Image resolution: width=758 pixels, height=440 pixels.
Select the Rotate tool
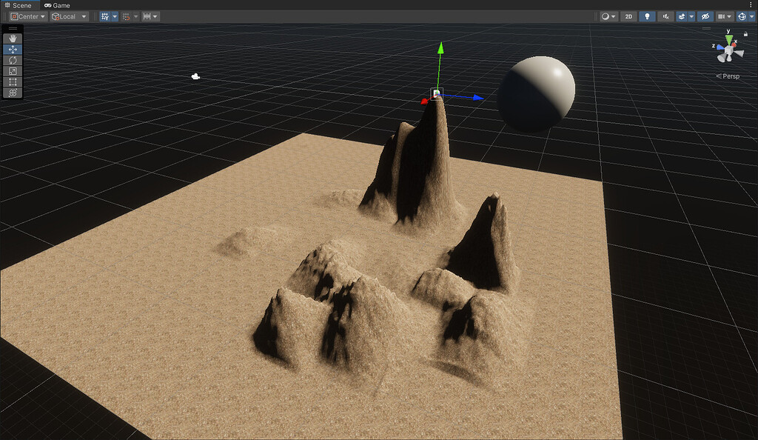(12, 60)
